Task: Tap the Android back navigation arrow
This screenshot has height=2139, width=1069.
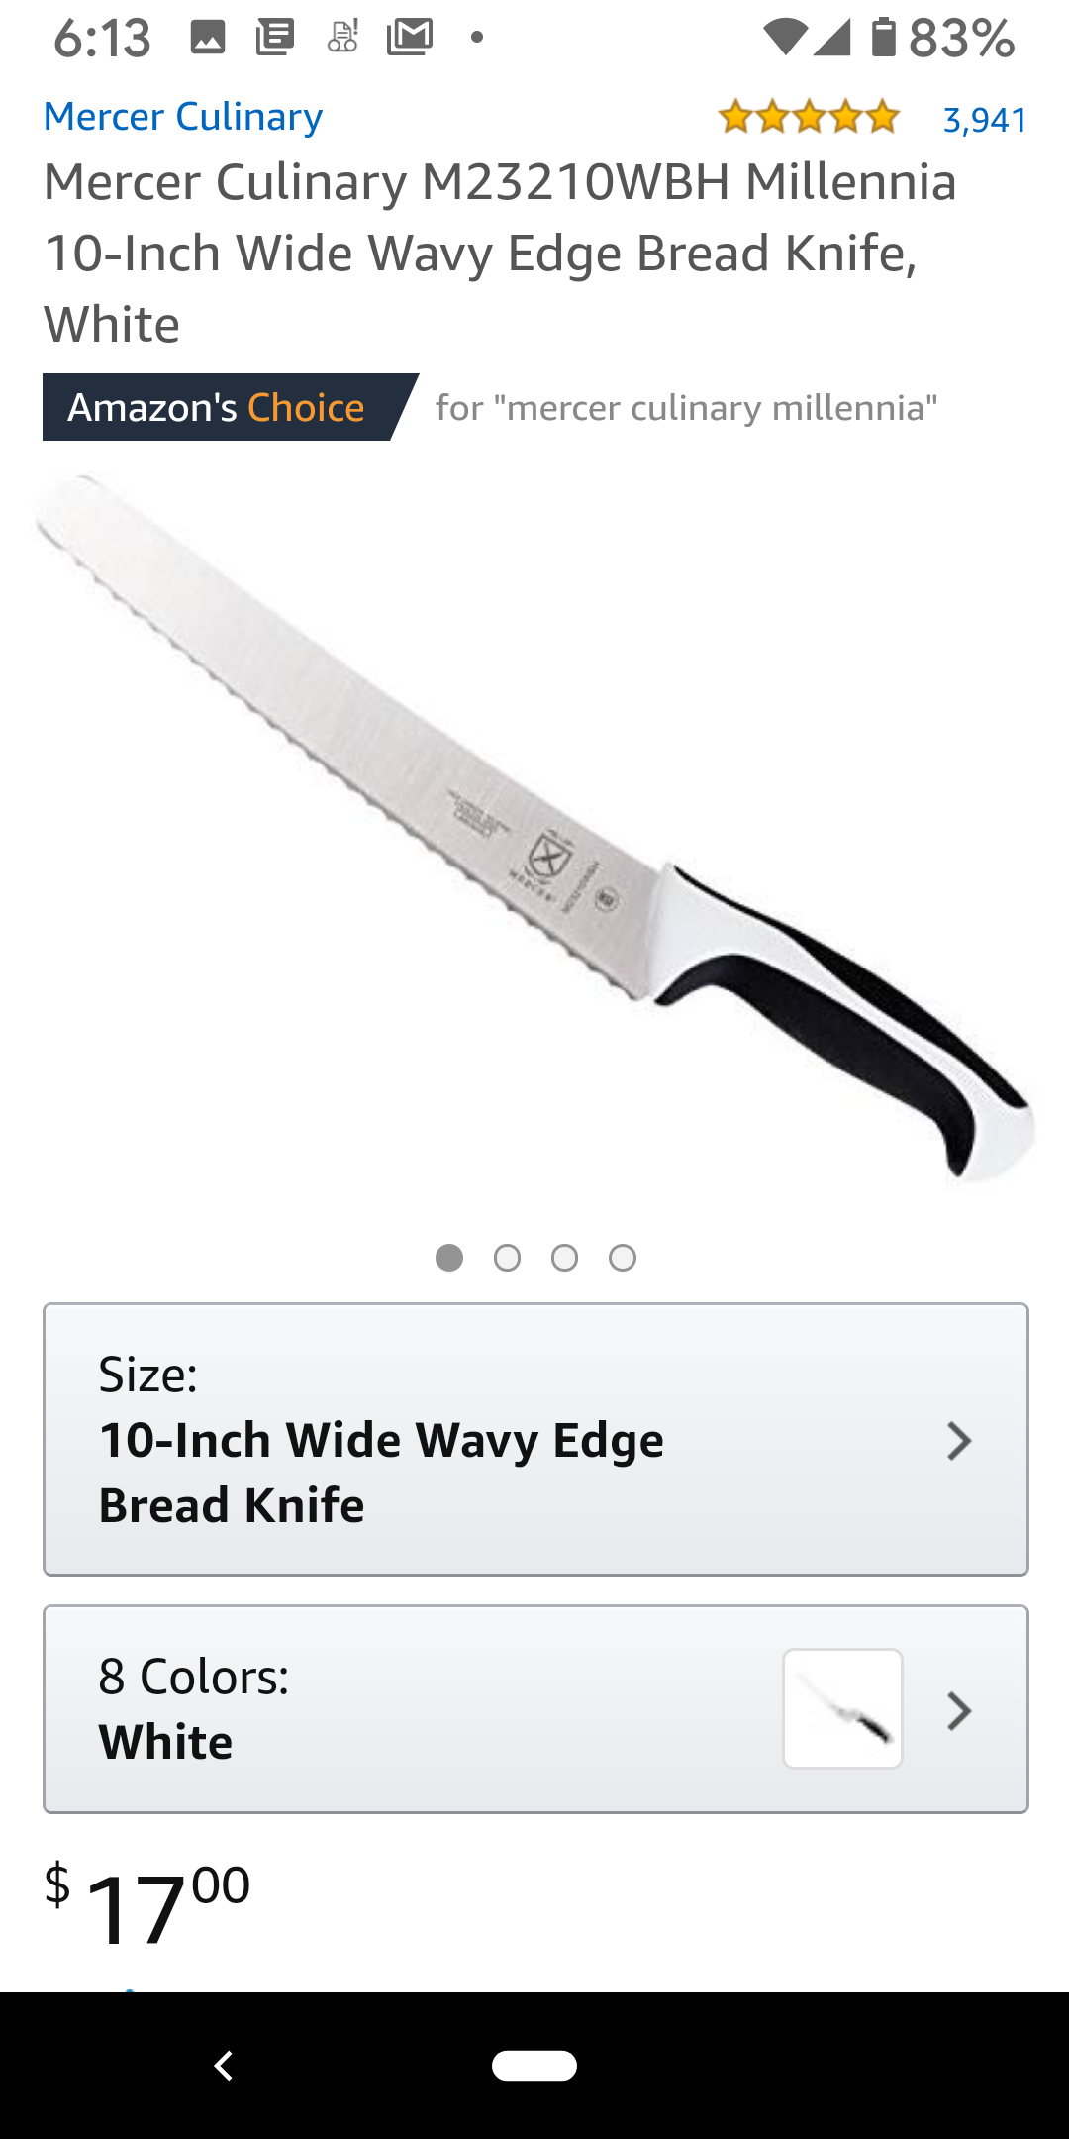Action: 224,2066
